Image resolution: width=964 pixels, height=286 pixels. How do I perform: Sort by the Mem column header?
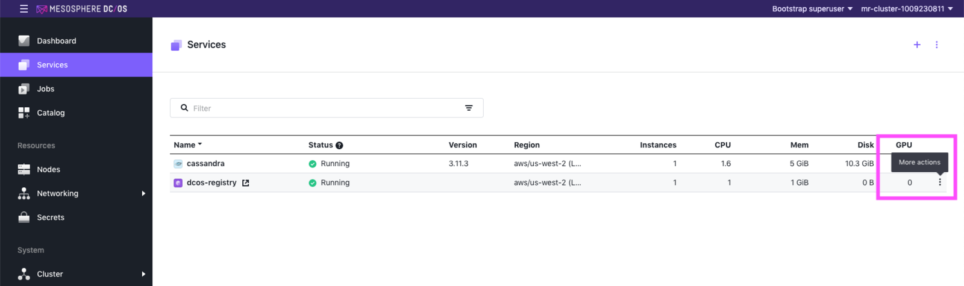800,145
